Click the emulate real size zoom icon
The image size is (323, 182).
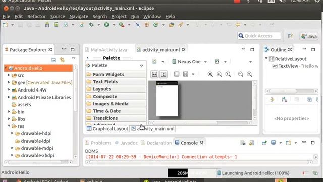point(210,74)
